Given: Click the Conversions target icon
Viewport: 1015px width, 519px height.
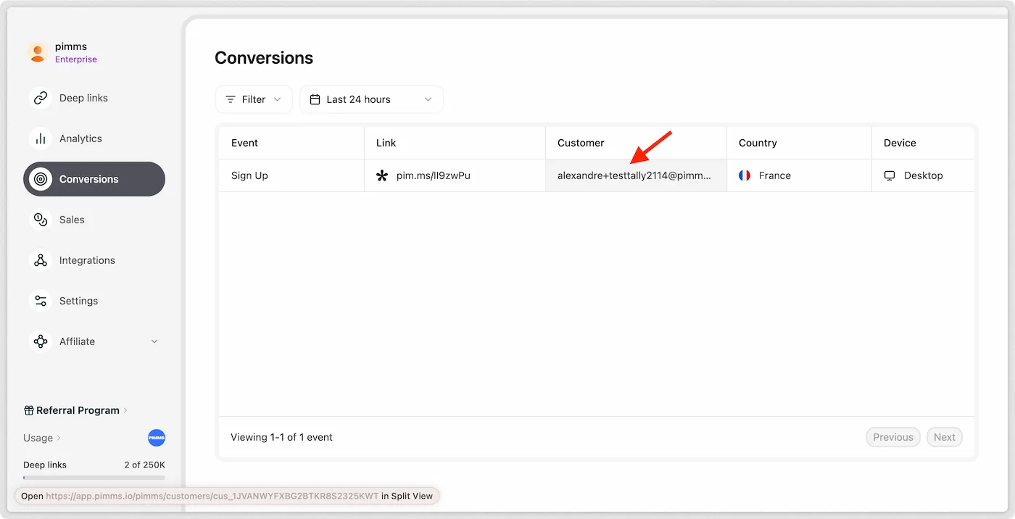Looking at the screenshot, I should 41,179.
